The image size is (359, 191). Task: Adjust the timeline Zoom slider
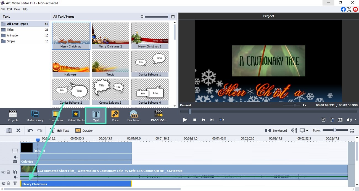tap(334, 130)
